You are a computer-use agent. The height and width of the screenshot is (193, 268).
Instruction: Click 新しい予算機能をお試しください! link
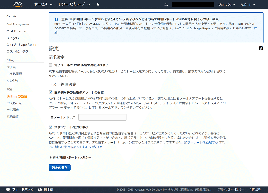[78, 147]
